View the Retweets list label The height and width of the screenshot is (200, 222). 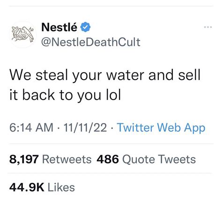(67, 159)
